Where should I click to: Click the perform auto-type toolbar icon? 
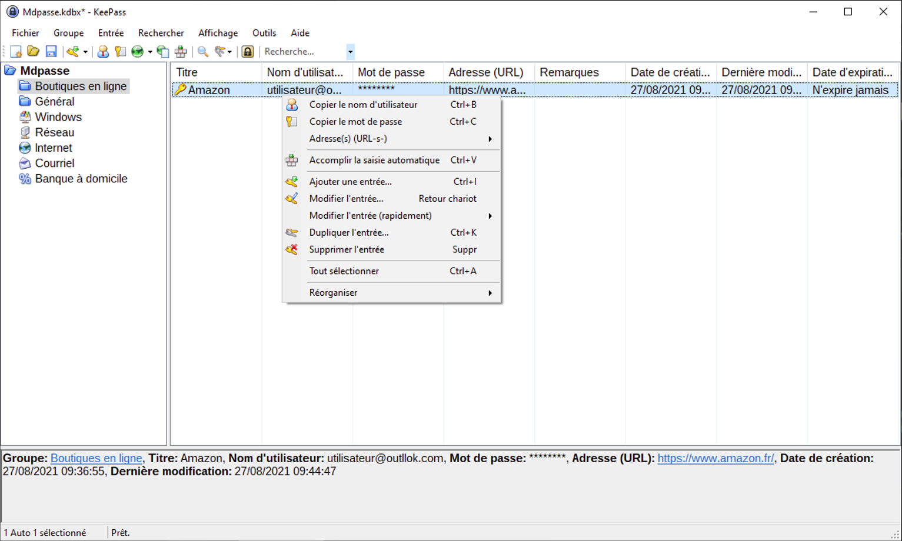pyautogui.click(x=181, y=52)
